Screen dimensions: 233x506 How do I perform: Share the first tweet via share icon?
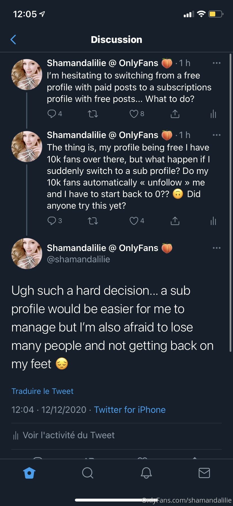[x=175, y=114]
